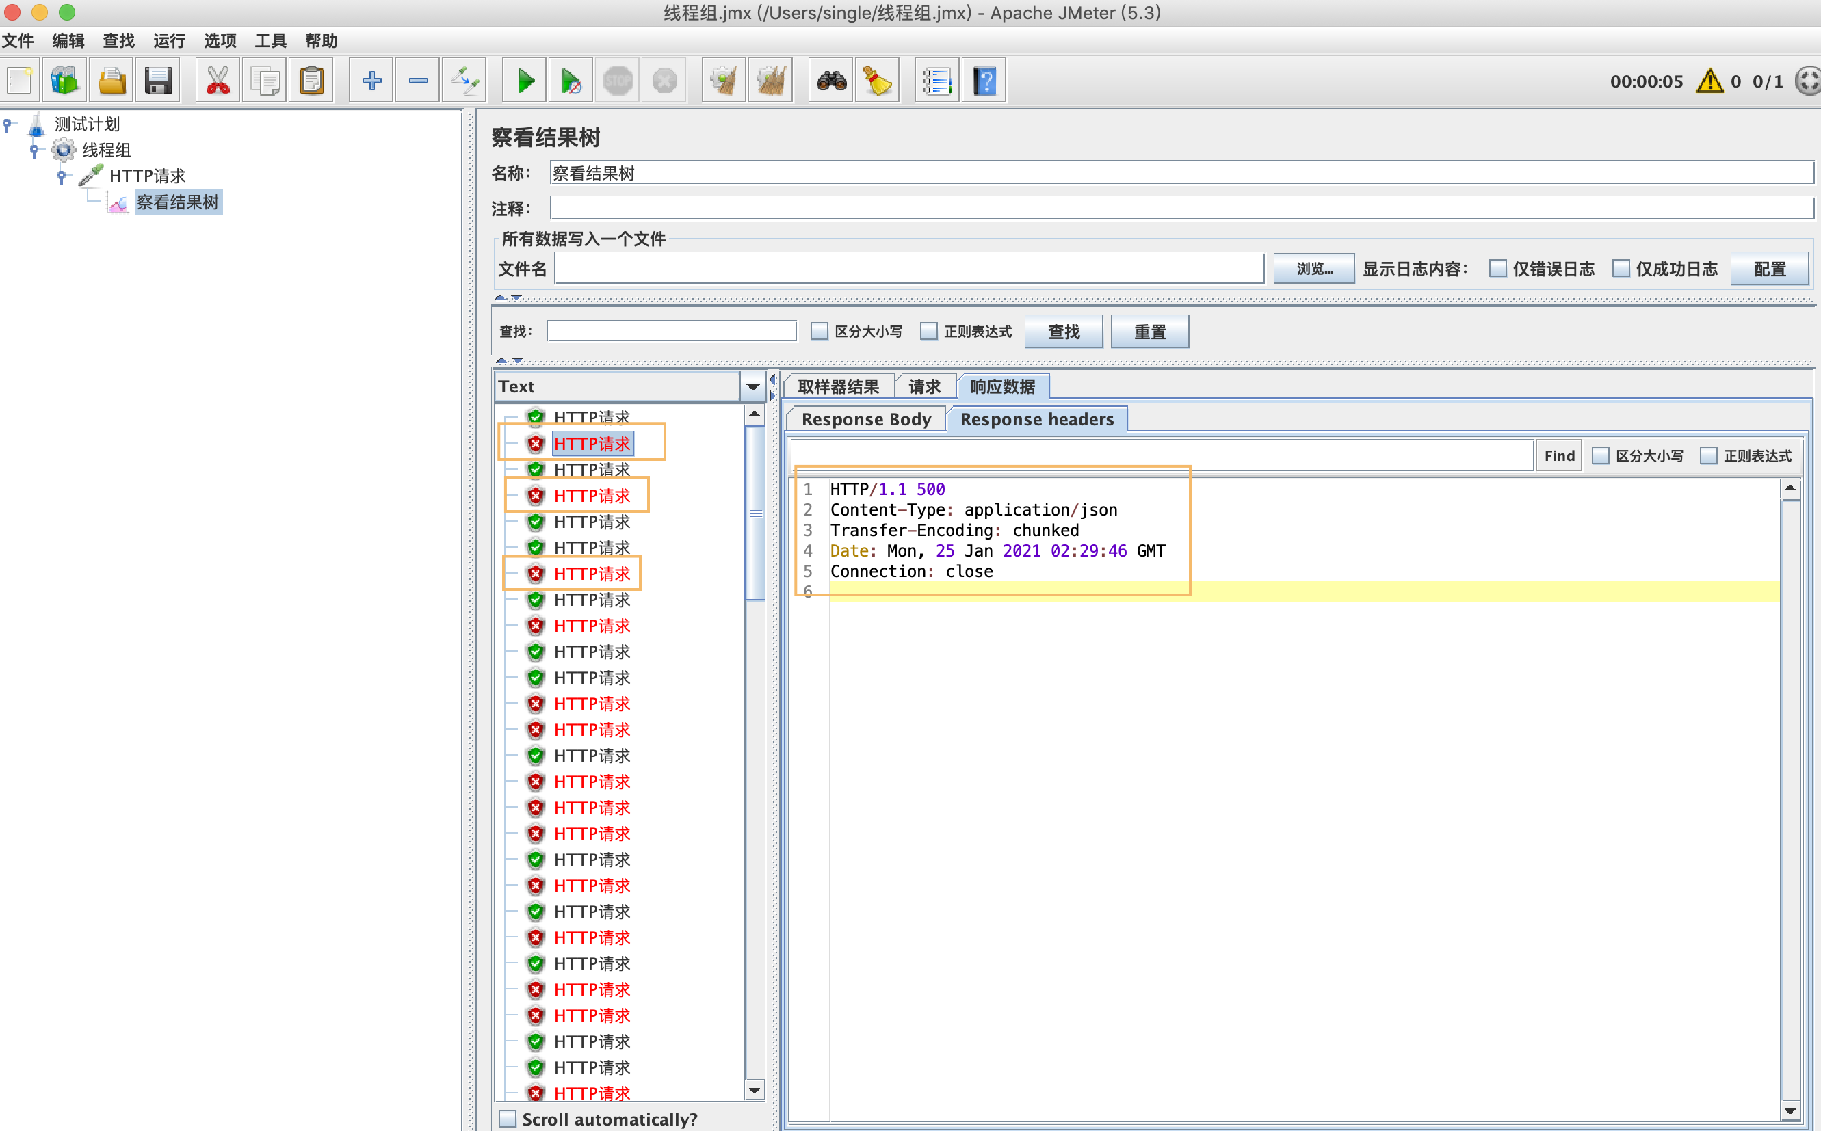This screenshot has height=1131, width=1821.
Task: Enable the 仅成功日志 checkbox
Action: pyautogui.click(x=1621, y=269)
